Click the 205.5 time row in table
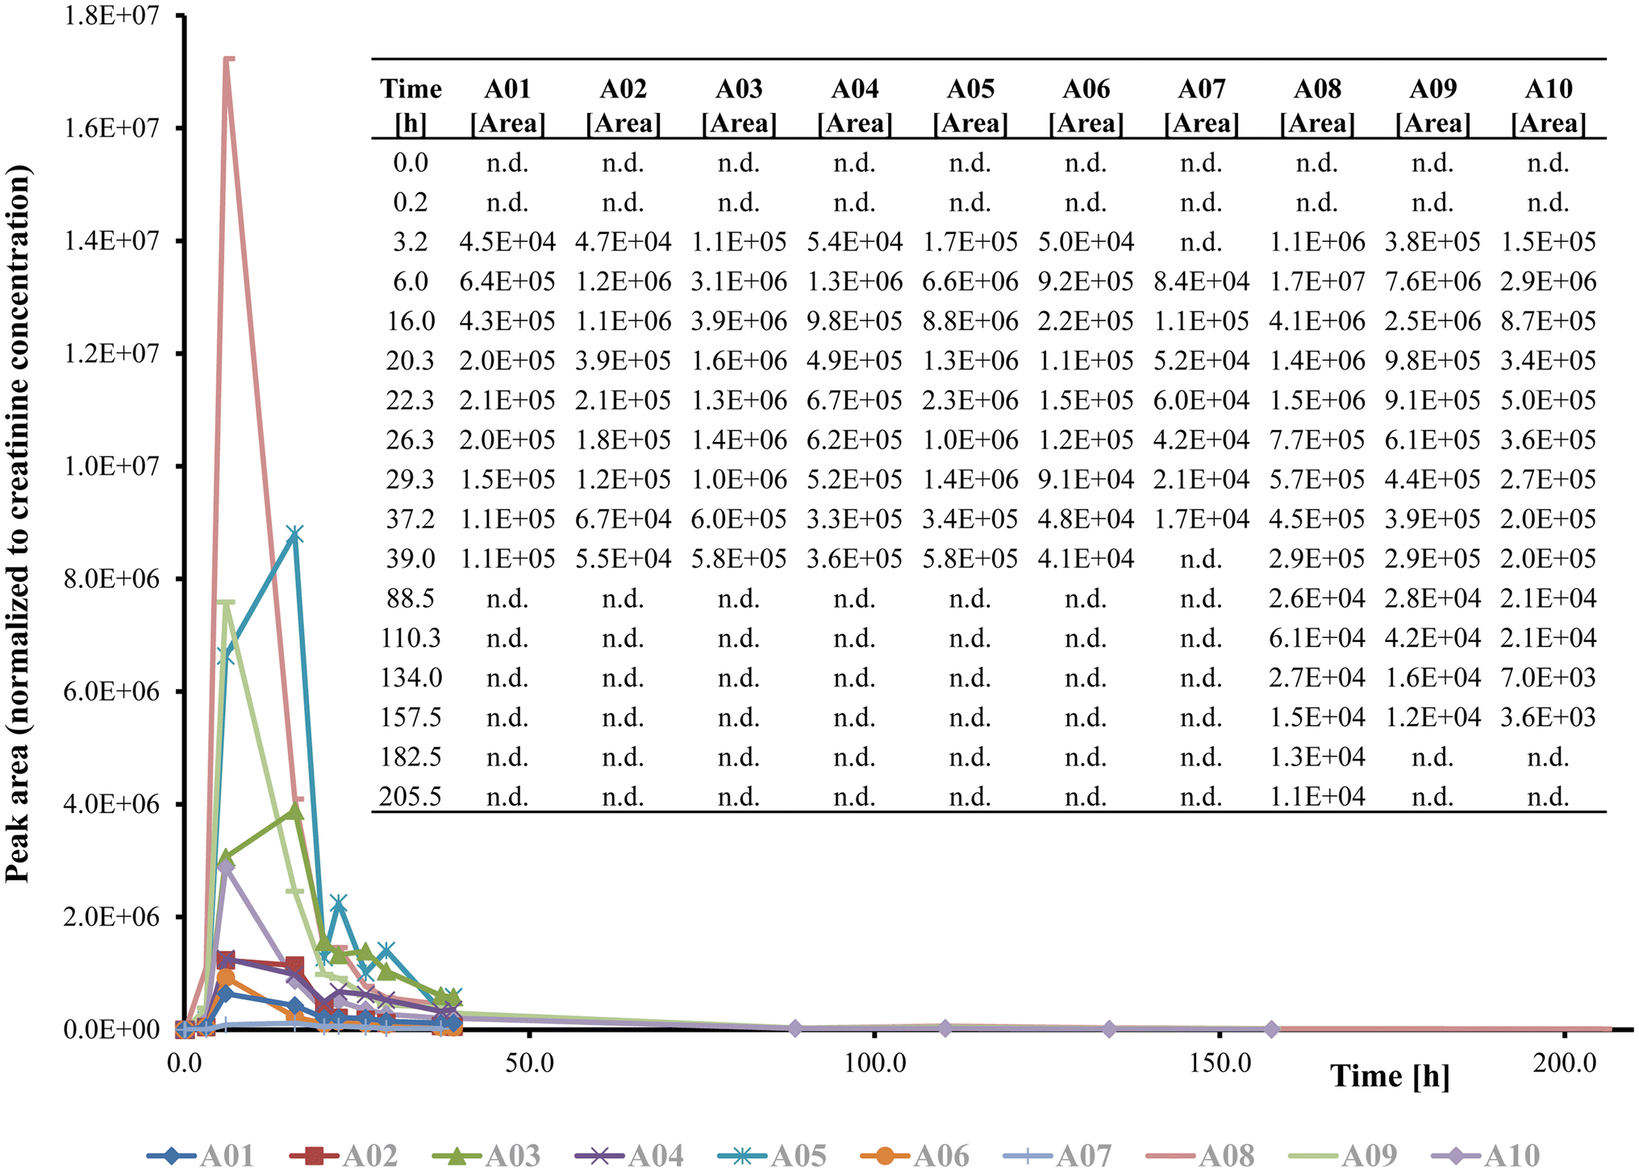The height and width of the screenshot is (1172, 1639). tap(411, 797)
